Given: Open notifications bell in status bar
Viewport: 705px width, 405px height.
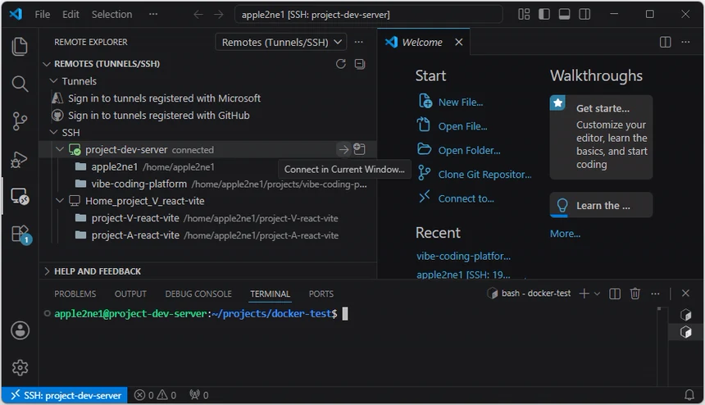Looking at the screenshot, I should click(689, 395).
